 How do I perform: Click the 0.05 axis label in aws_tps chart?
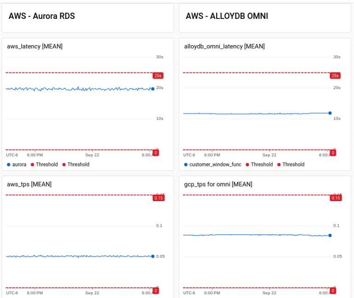pyautogui.click(x=160, y=256)
